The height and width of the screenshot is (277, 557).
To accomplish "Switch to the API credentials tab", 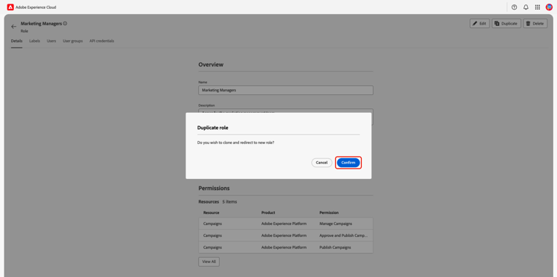I will tap(102, 41).
